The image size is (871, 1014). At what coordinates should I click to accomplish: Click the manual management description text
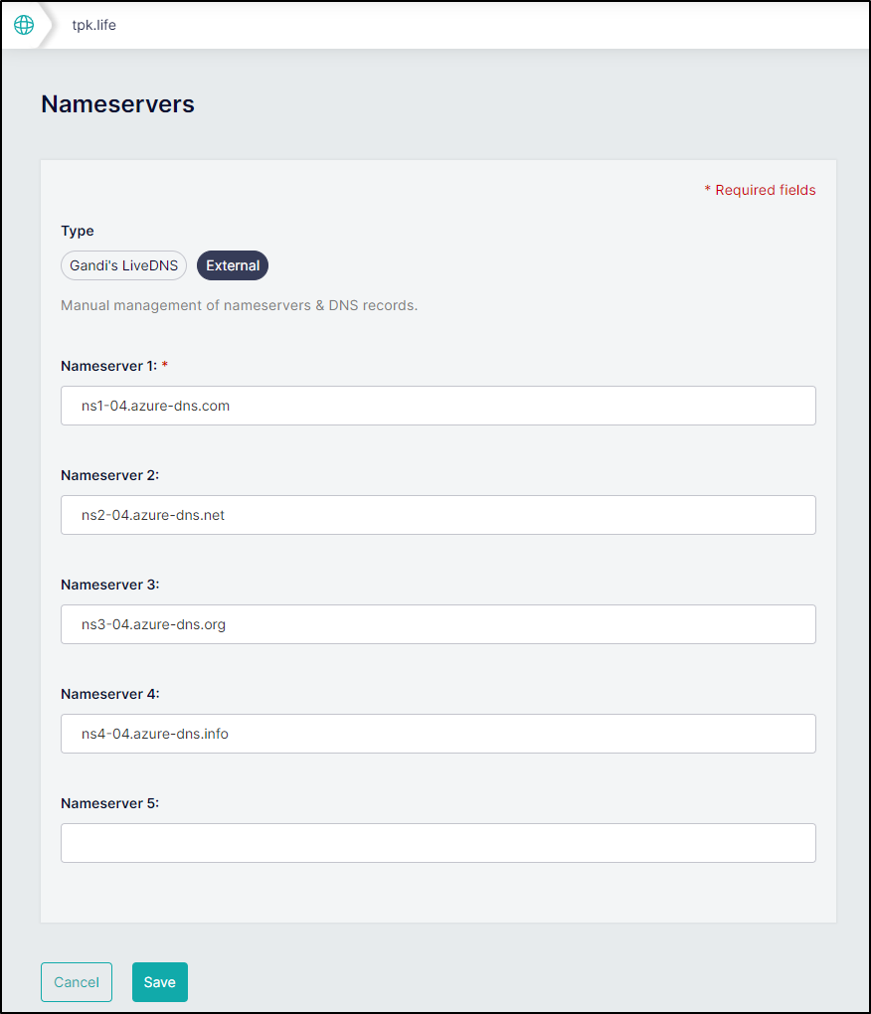click(240, 305)
